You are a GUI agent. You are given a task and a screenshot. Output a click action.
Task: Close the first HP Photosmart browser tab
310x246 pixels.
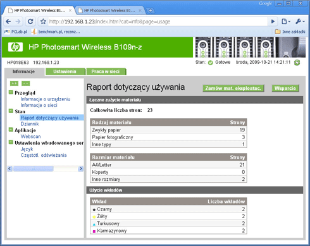[x=70, y=10]
